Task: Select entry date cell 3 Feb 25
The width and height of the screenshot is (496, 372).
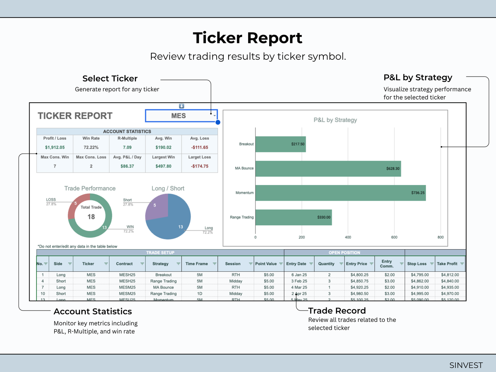Action: (x=299, y=281)
